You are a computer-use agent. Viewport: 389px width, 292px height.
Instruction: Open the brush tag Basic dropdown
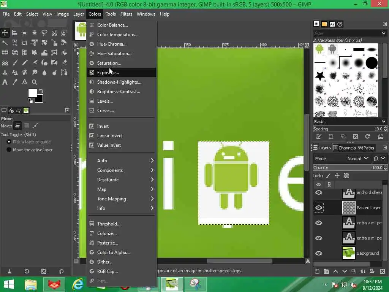(350, 122)
